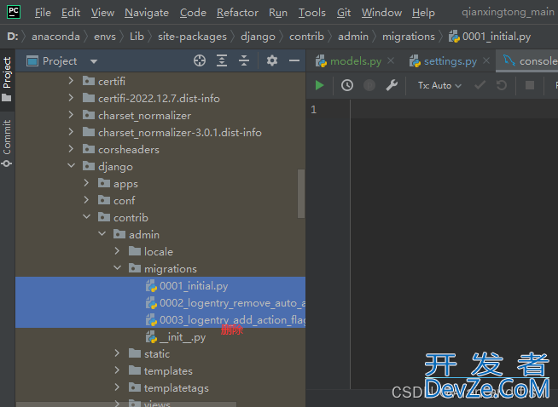This screenshot has height=407, width=558.
Task: Click the Project tree vertical scrollbar
Action: tap(301, 193)
